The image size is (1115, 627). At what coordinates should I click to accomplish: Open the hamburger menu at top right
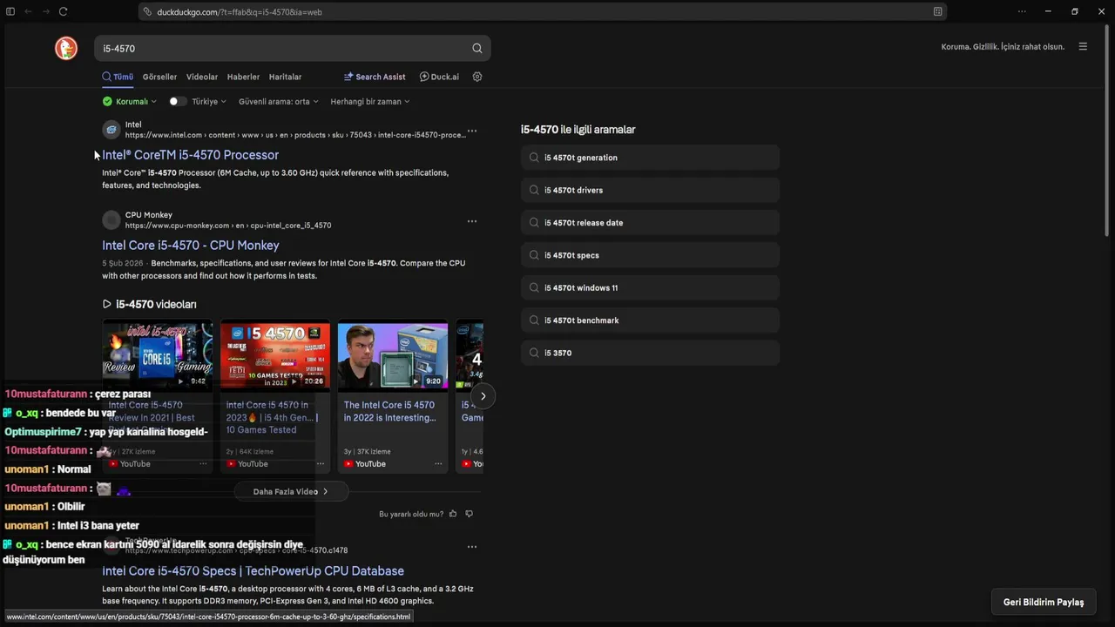(x=1083, y=47)
